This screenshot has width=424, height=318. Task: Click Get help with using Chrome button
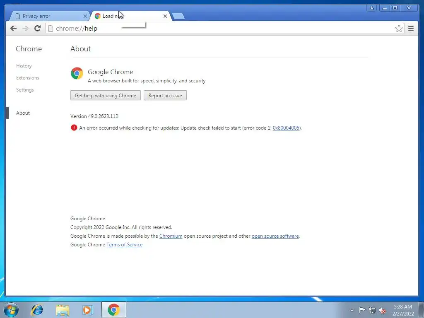[x=106, y=96]
